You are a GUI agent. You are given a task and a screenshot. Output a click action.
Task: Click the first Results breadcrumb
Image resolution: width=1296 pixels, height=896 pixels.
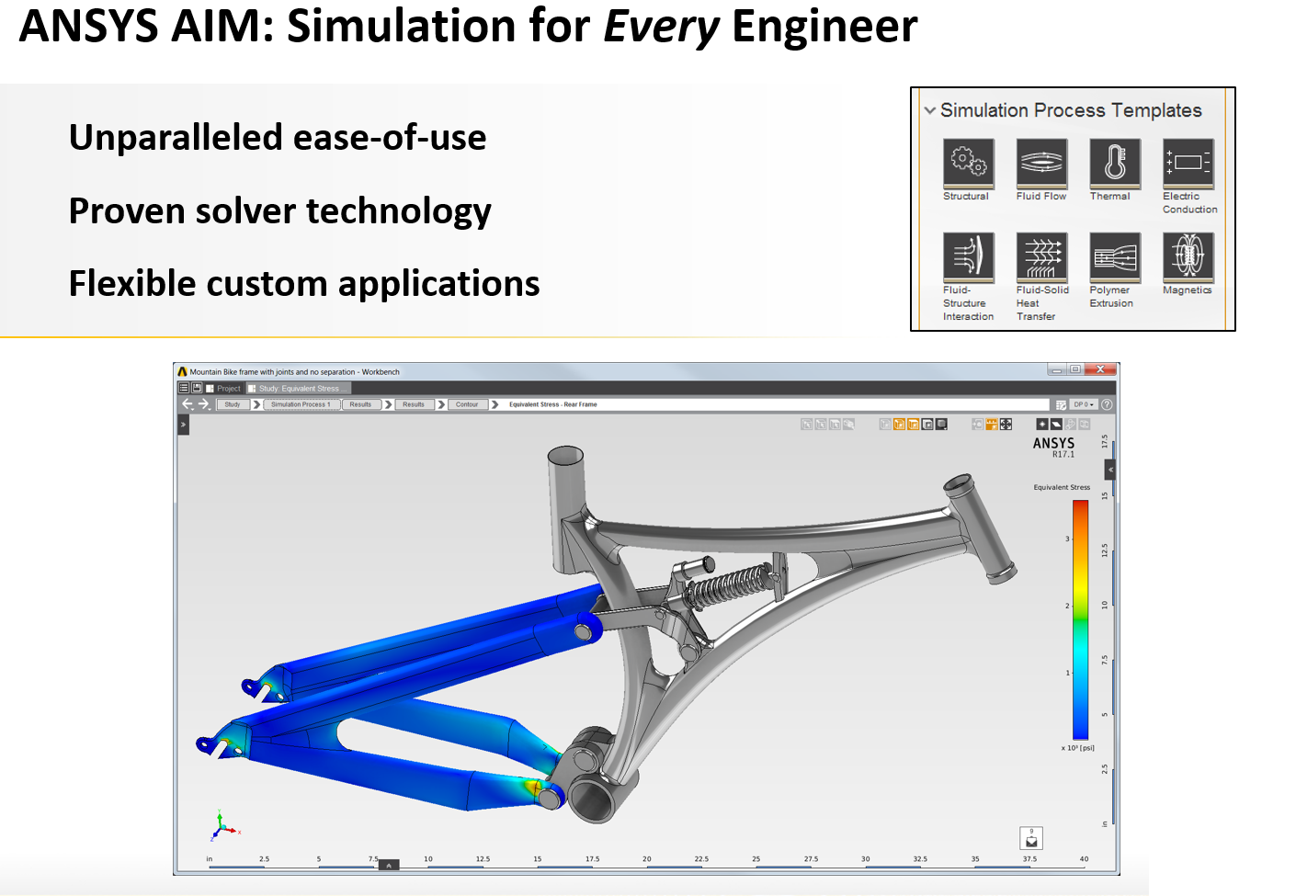pos(360,404)
